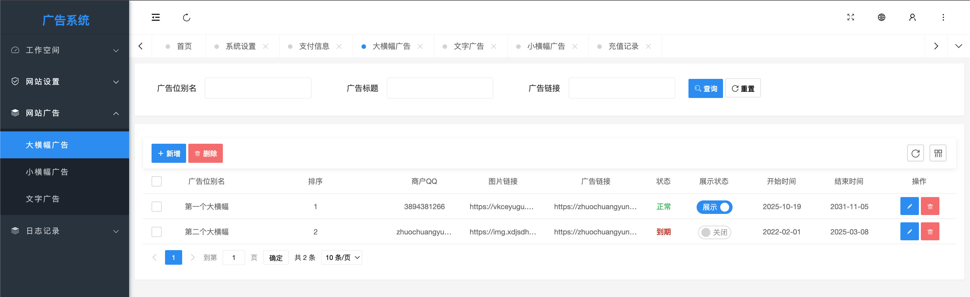Open 文字广告 in the sidebar

coord(65,199)
